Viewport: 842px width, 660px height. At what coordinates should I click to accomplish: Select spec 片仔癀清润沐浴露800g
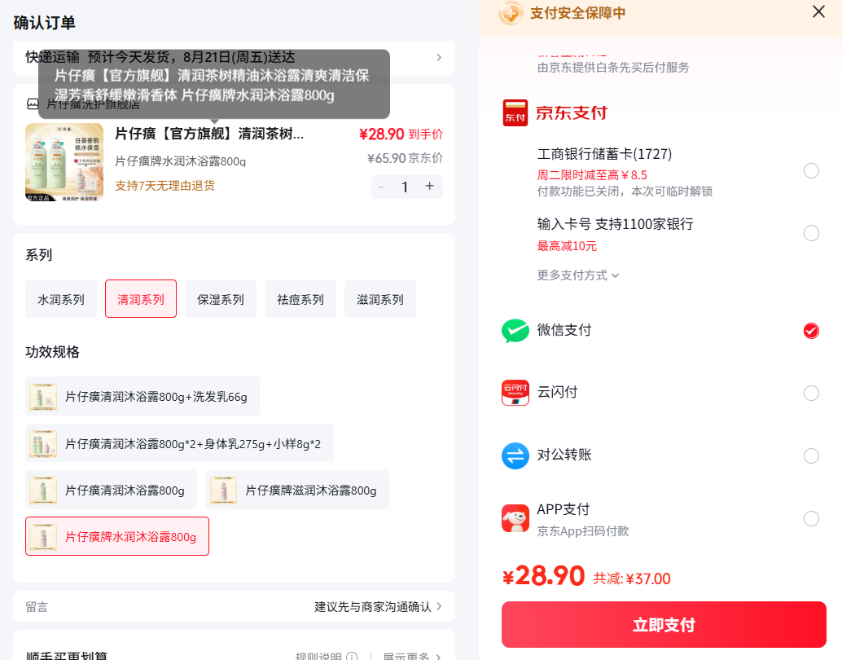[112, 491]
